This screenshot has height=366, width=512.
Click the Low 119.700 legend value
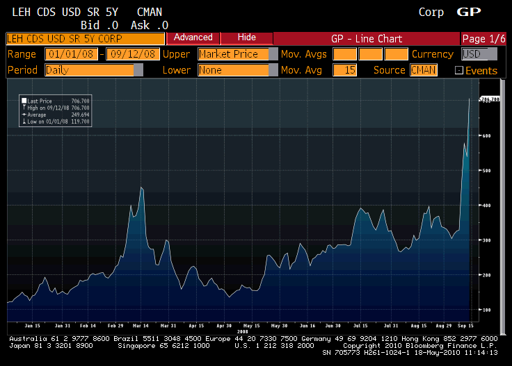click(x=80, y=122)
